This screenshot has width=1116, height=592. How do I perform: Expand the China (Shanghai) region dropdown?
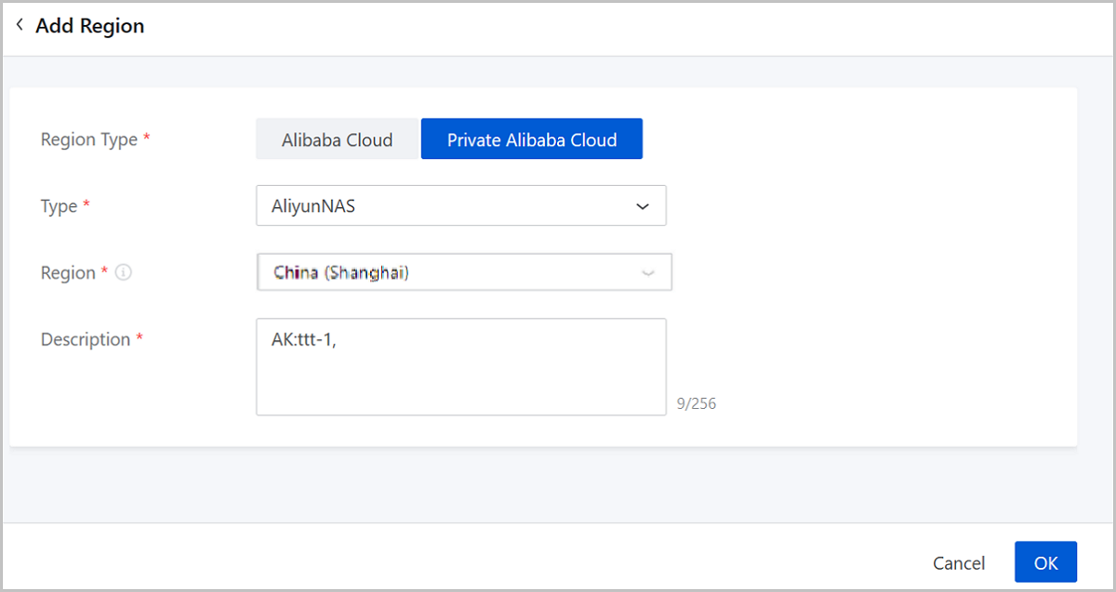click(x=464, y=273)
